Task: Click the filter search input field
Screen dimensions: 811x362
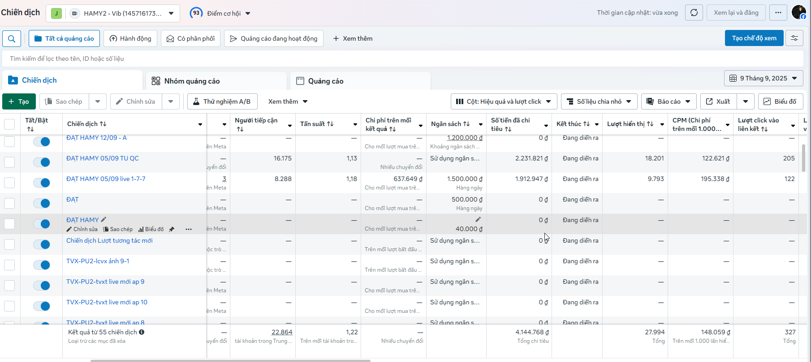Action: pyautogui.click(x=403, y=59)
